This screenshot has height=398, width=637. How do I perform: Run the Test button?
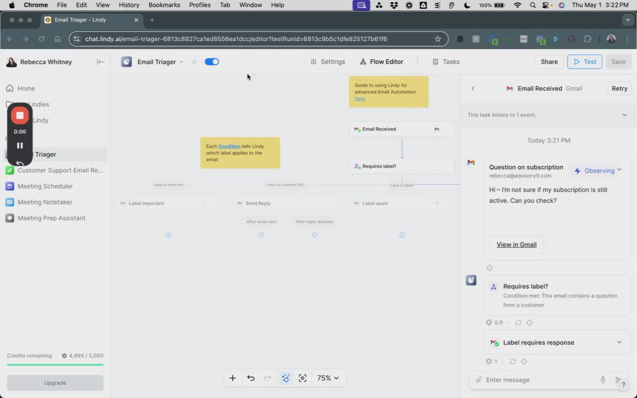click(x=584, y=62)
